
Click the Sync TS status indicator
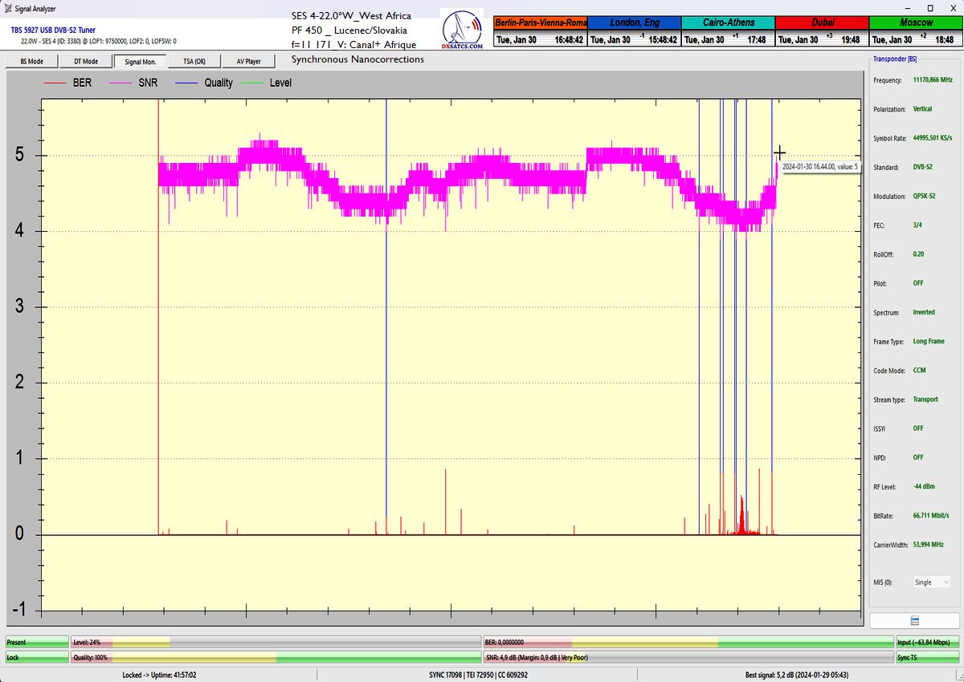[927, 657]
